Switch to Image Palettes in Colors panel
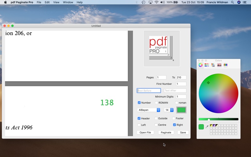This screenshot has height=157, width=251. (x=219, y=65)
